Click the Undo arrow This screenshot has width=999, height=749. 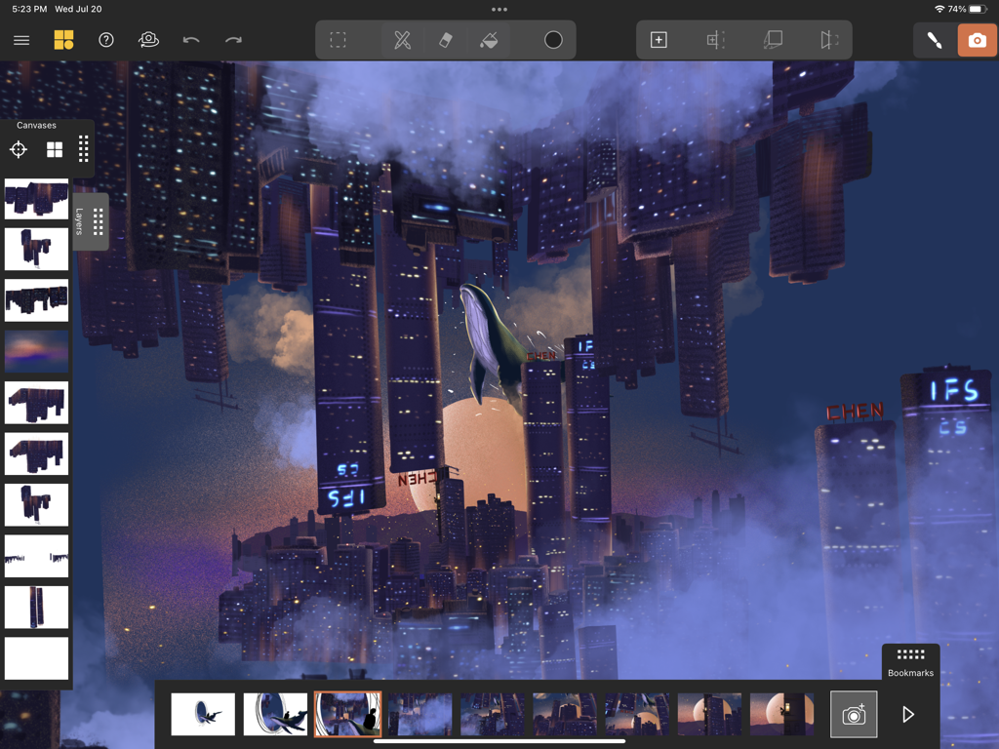[x=191, y=40]
